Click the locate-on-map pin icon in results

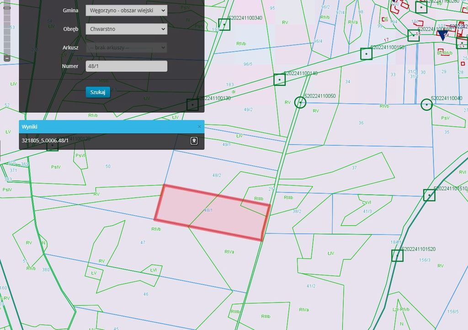[x=194, y=141]
